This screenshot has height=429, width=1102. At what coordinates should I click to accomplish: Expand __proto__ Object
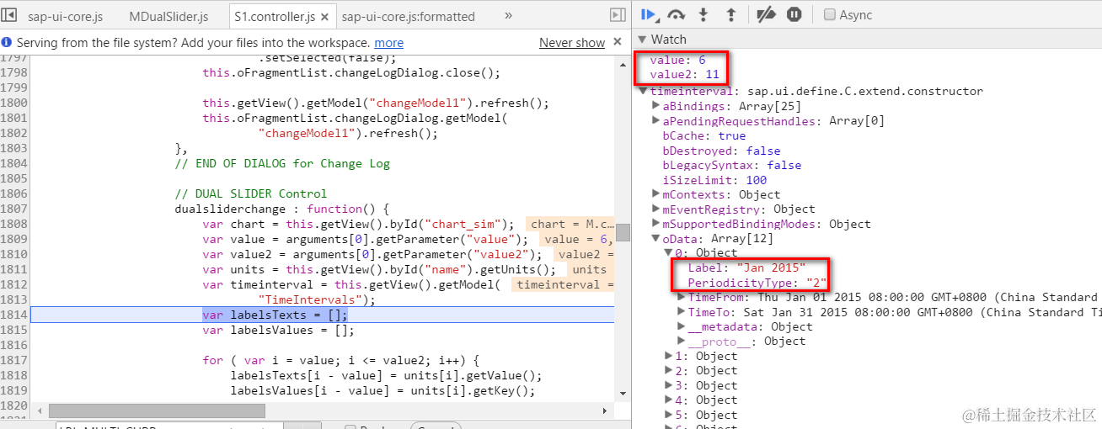coord(682,341)
